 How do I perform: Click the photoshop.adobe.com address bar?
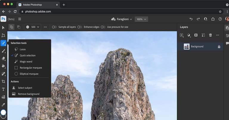[121, 11]
